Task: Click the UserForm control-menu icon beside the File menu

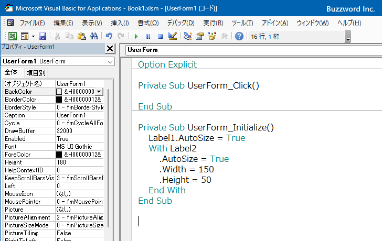Action: pos(10,23)
